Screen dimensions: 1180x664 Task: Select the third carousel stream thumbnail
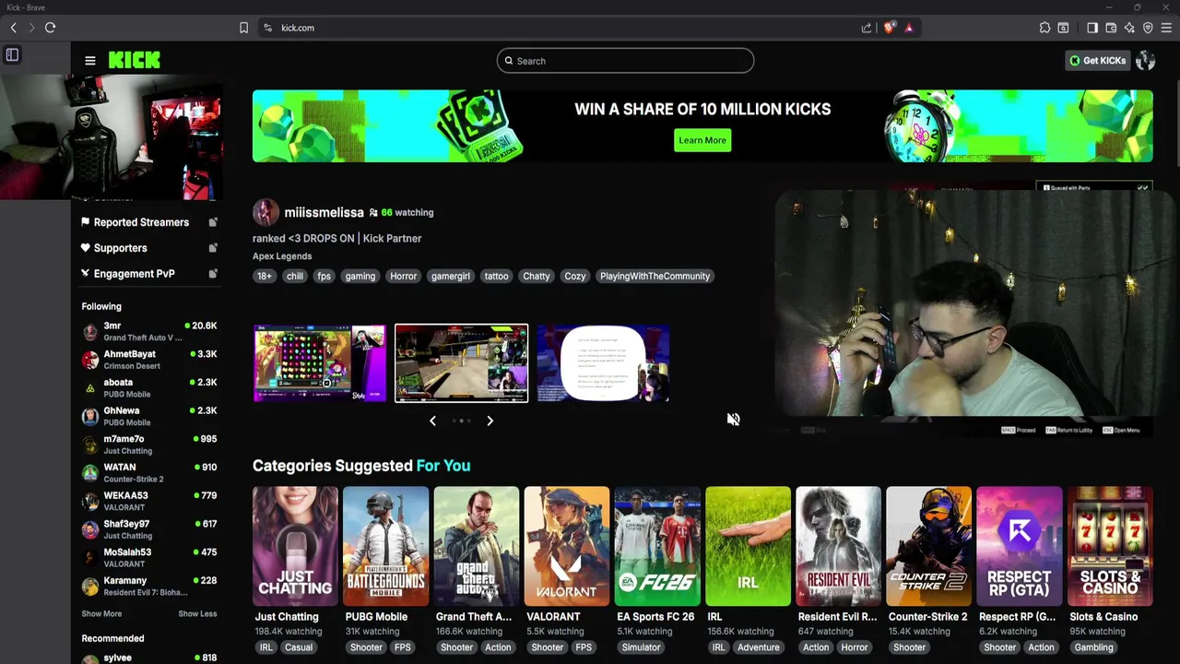603,363
